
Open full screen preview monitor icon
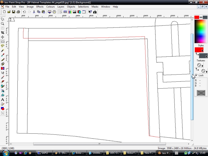tap(49, 12)
